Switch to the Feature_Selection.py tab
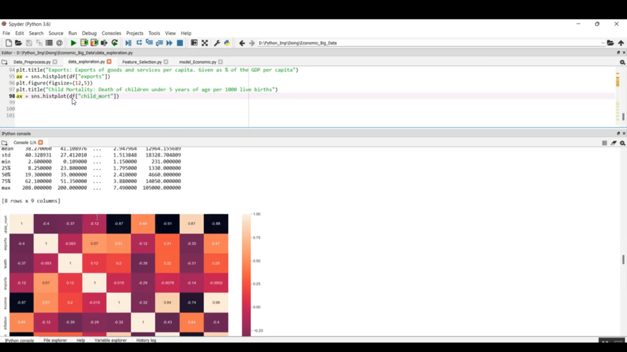Viewport: 627px width, 352px height. click(142, 62)
